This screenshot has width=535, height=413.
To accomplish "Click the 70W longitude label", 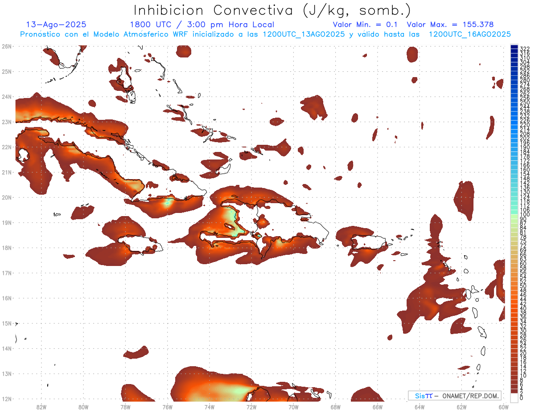I will click(x=293, y=407).
